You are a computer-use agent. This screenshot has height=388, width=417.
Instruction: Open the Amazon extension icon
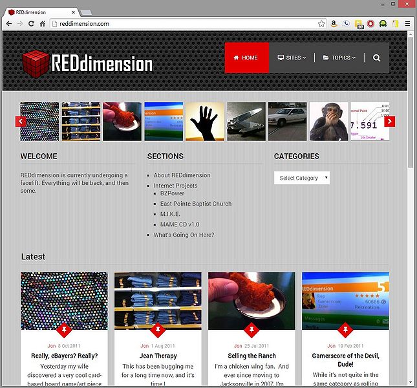click(334, 24)
